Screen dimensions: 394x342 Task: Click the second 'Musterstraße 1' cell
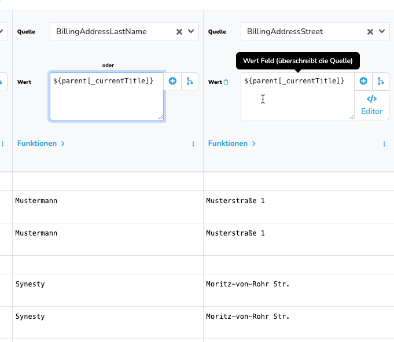click(x=299, y=239)
